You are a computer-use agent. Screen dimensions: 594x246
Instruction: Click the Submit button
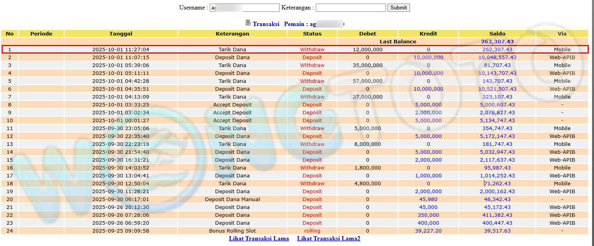click(398, 7)
